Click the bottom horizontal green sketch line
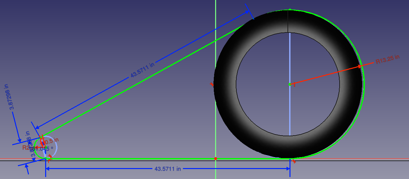 tap(133, 159)
